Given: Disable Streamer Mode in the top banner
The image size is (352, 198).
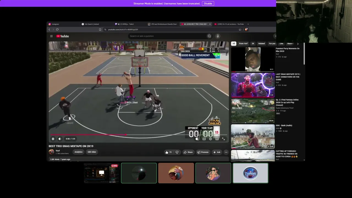Looking at the screenshot, I should click(208, 4).
